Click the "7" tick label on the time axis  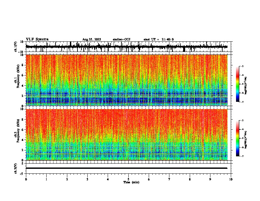click(169, 179)
